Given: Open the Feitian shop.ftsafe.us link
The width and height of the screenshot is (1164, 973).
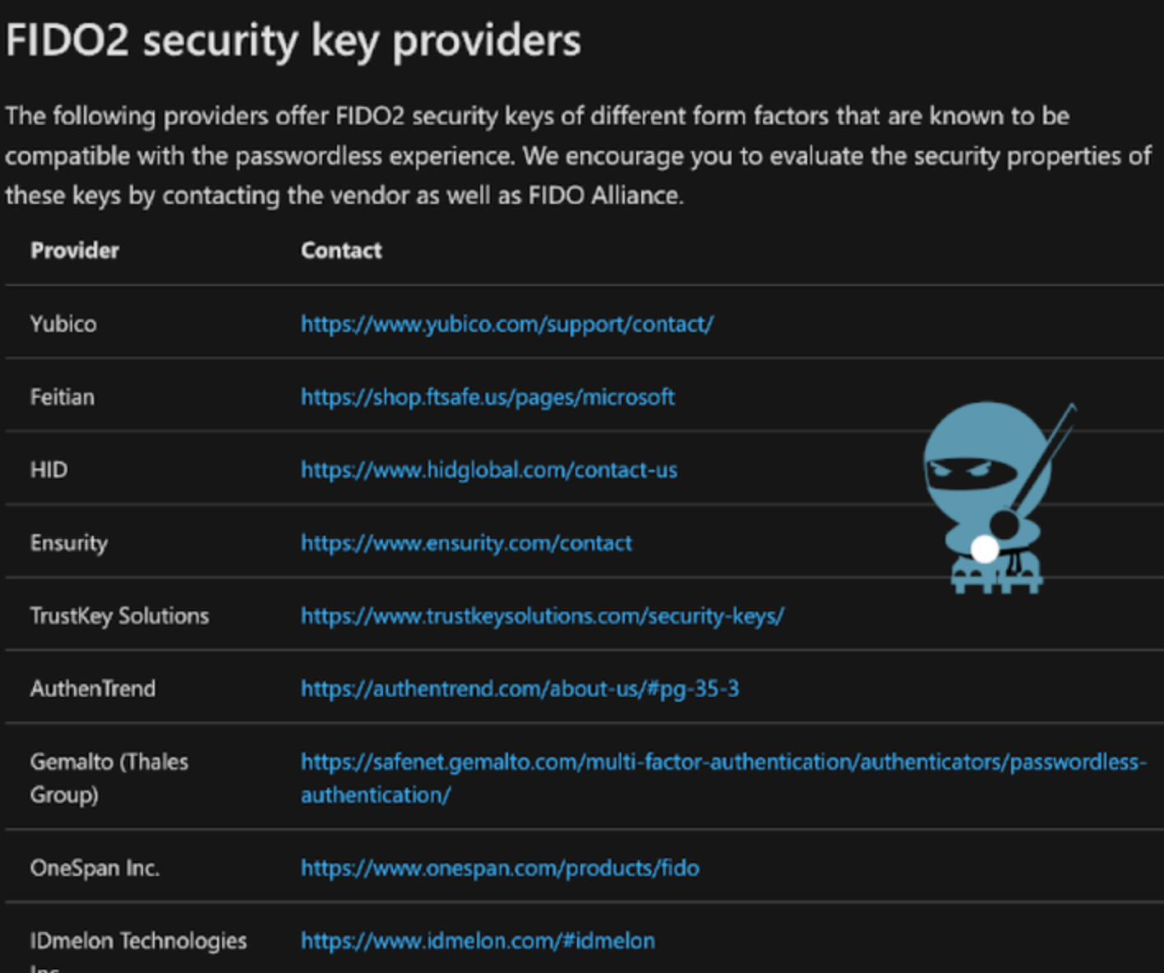Looking at the screenshot, I should coord(487,397).
